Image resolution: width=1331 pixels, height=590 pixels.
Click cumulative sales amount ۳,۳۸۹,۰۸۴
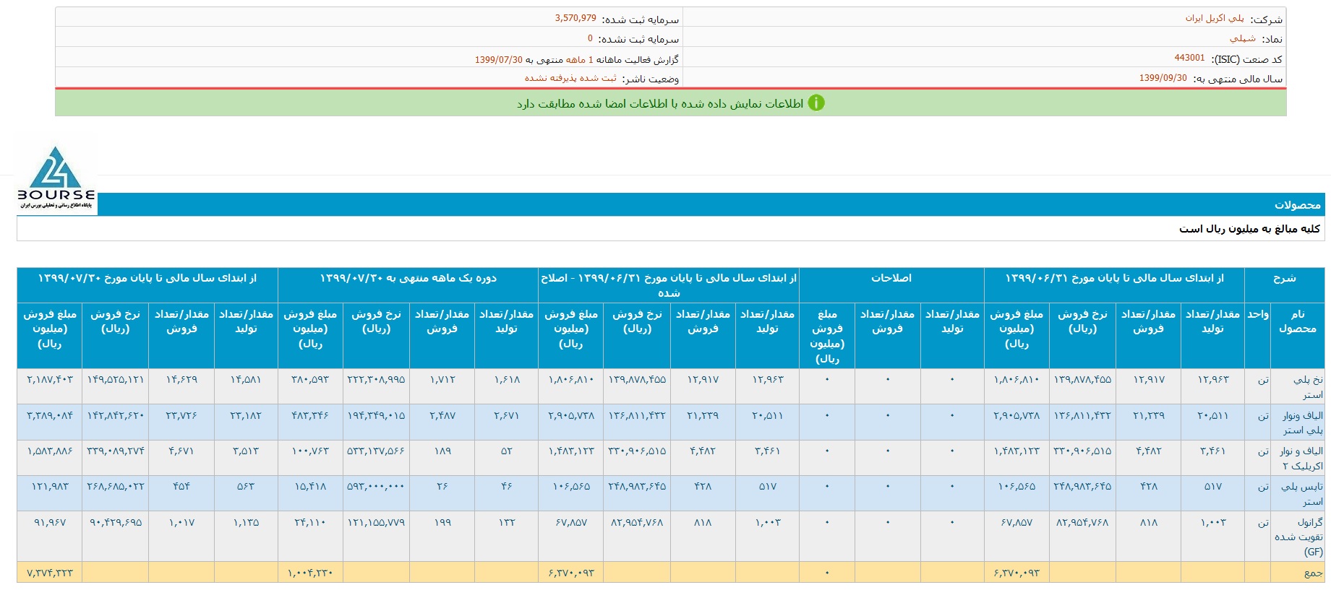pyautogui.click(x=50, y=415)
